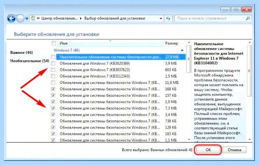Click the down arrow of the description pane scrollbar
The width and height of the screenshot is (259, 165).
(x=249, y=140)
